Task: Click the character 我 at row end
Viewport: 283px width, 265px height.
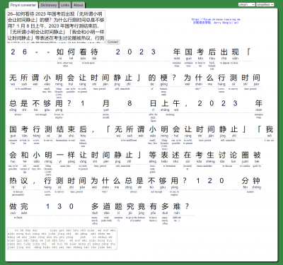Action: (x=270, y=129)
